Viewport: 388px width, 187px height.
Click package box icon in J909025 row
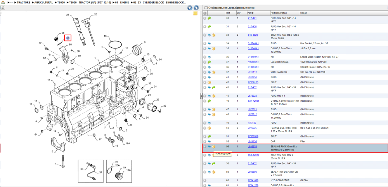(x=210, y=128)
